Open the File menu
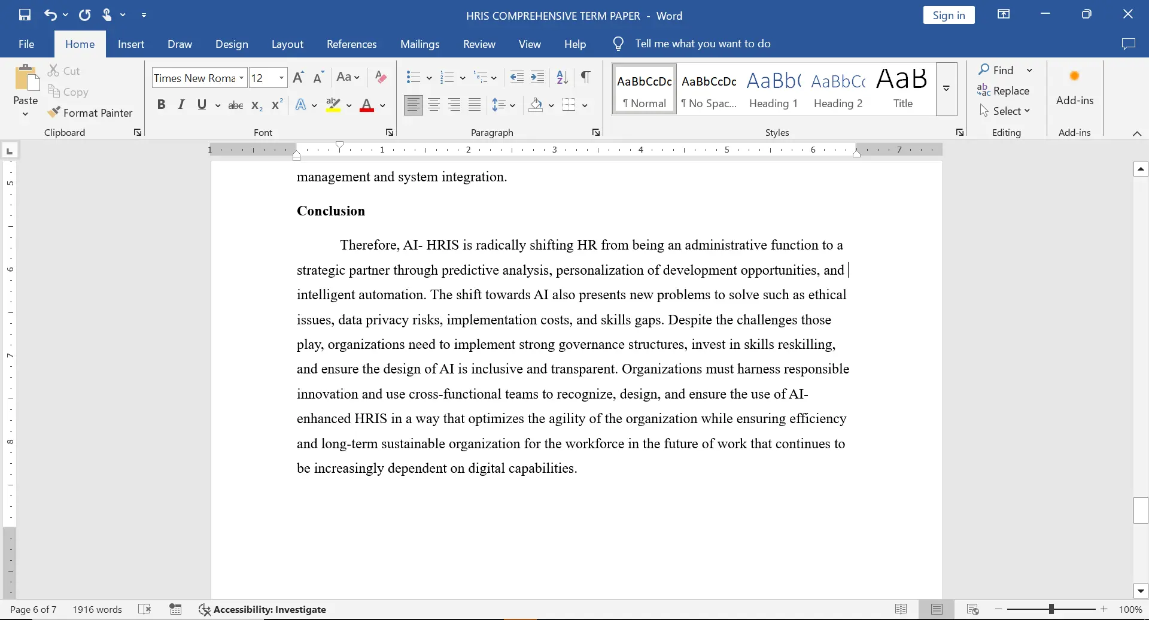 coord(26,44)
